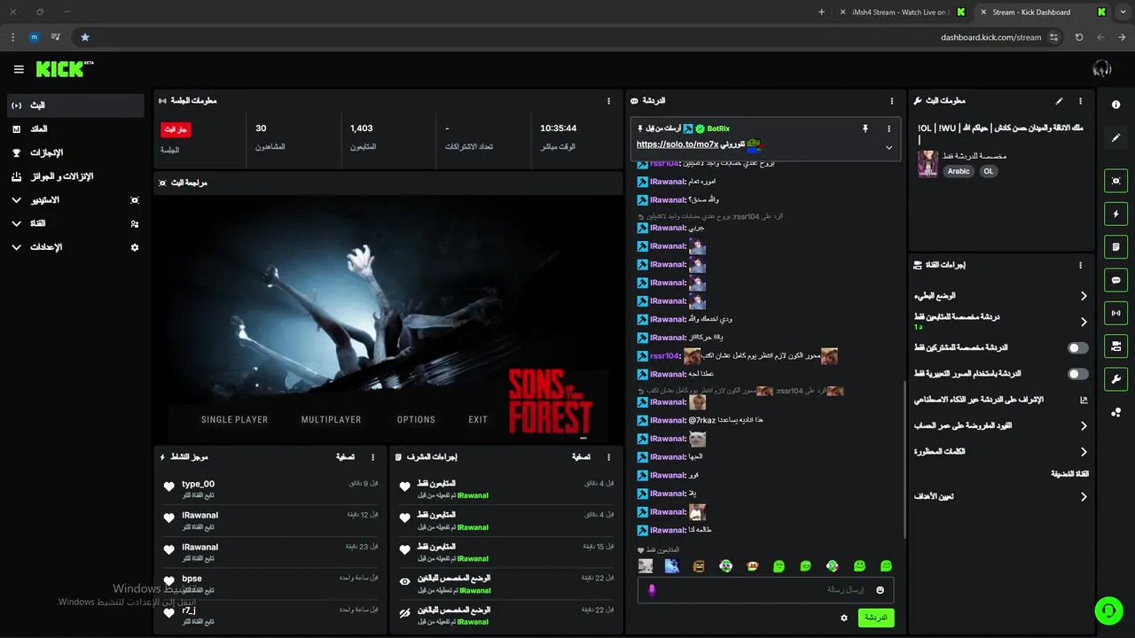
Task: Open the three-dot menu of the moderator actions panel
Action: click(x=608, y=457)
